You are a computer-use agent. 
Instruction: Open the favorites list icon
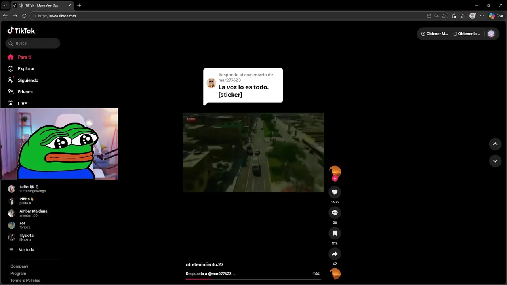click(x=463, y=16)
